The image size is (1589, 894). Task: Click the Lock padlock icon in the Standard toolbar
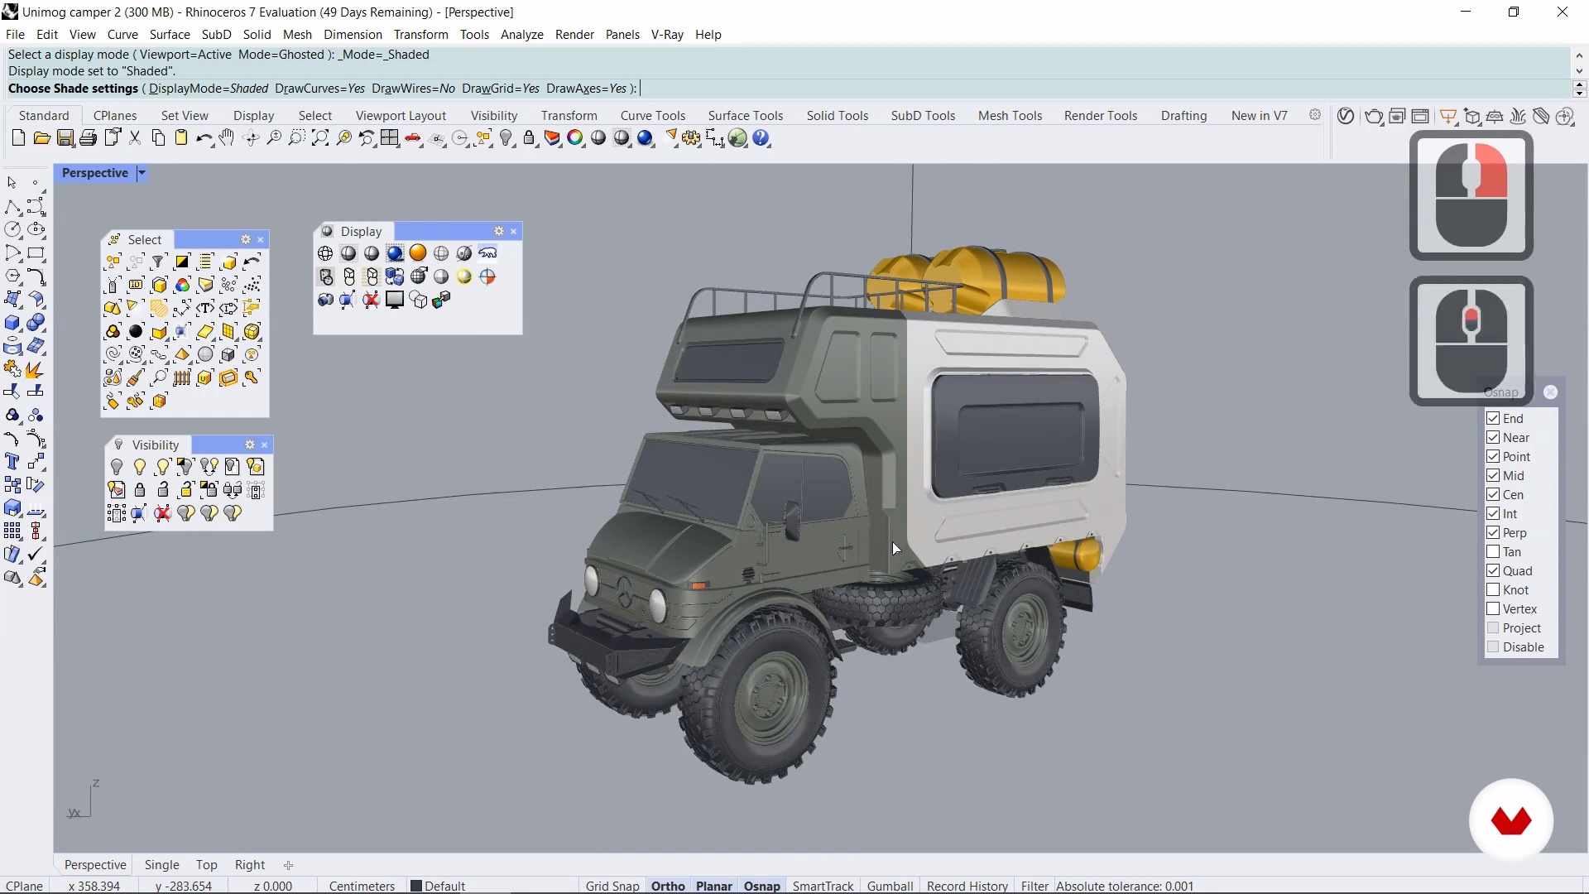(530, 138)
